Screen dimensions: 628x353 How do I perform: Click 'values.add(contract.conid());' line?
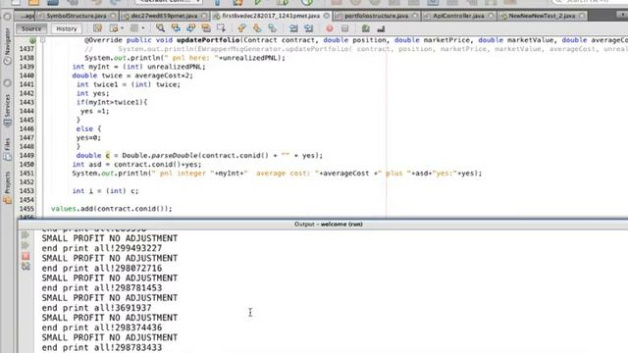[x=111, y=209]
